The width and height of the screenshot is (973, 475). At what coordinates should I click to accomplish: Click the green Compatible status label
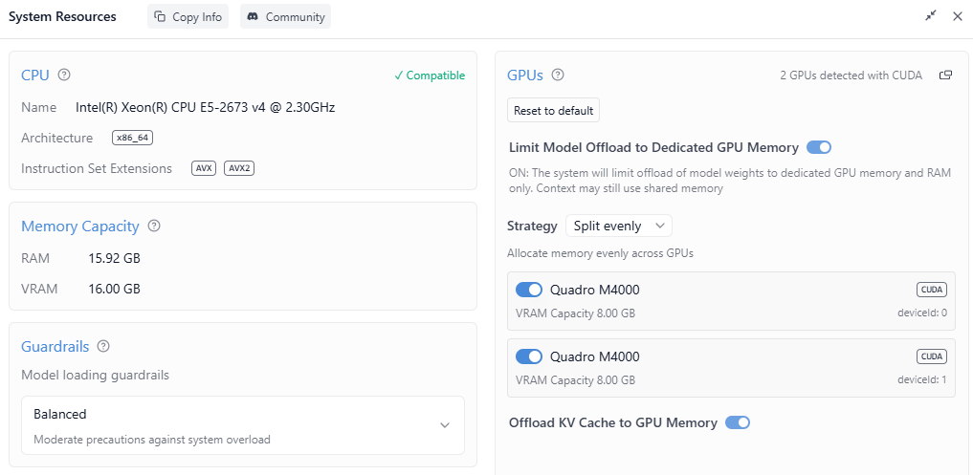click(430, 76)
